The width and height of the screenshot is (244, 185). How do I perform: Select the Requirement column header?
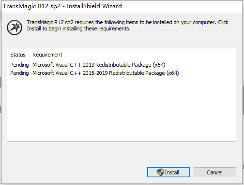(47, 55)
